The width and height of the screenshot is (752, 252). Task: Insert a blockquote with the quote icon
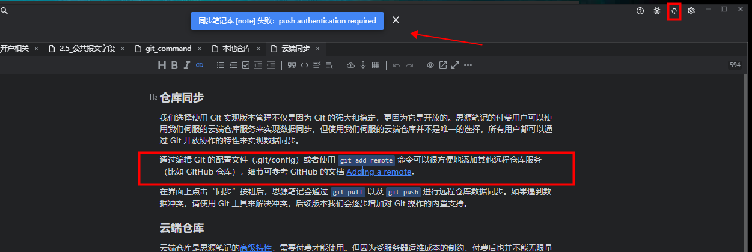coord(292,65)
